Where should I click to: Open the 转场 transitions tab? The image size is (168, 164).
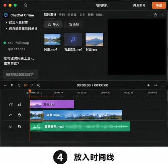pos(91,15)
